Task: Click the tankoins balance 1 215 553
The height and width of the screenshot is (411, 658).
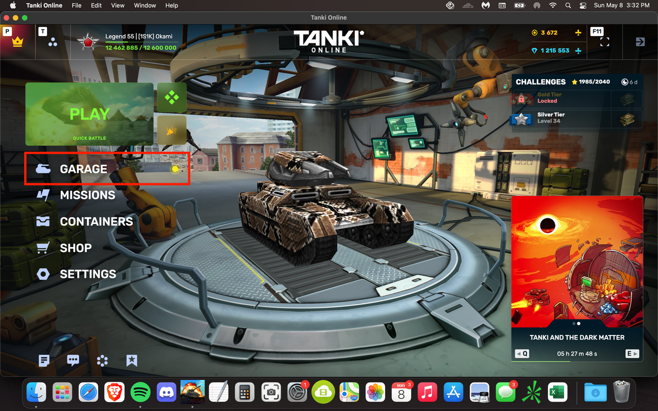Action: [x=551, y=50]
